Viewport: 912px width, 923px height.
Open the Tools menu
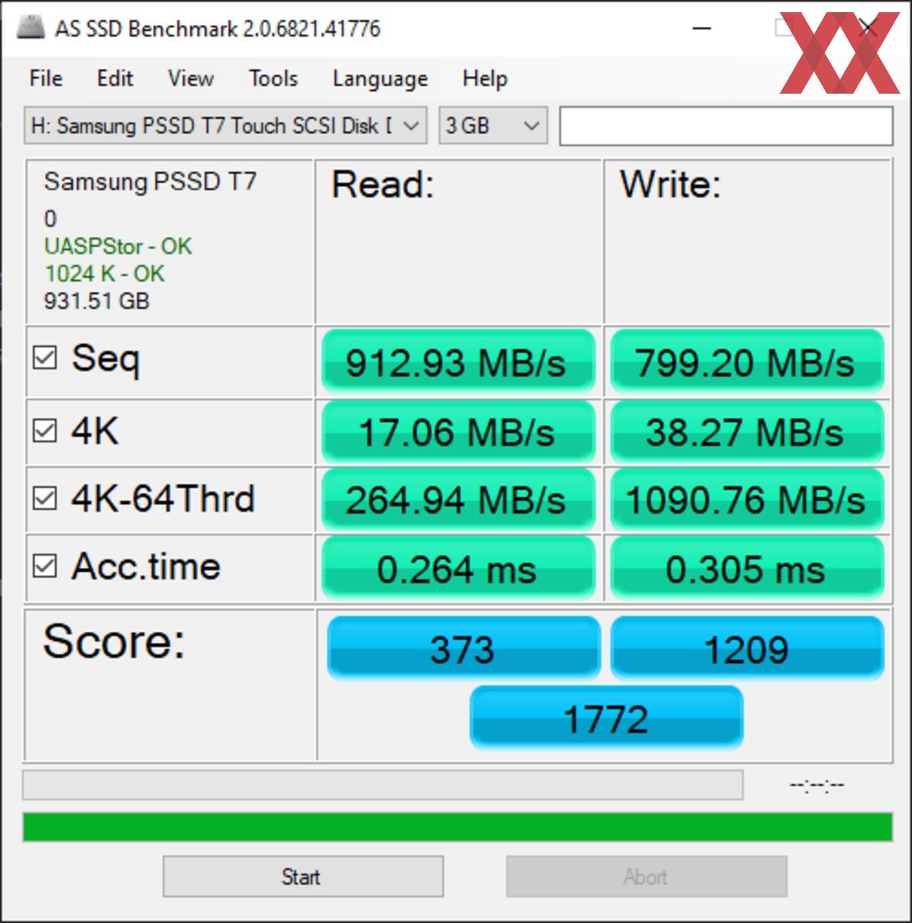(273, 78)
